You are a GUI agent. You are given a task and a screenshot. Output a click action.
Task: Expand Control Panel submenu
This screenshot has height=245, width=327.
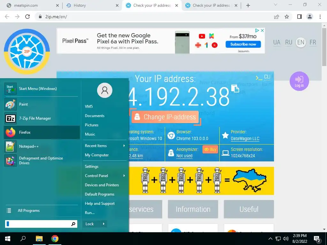[x=124, y=176]
